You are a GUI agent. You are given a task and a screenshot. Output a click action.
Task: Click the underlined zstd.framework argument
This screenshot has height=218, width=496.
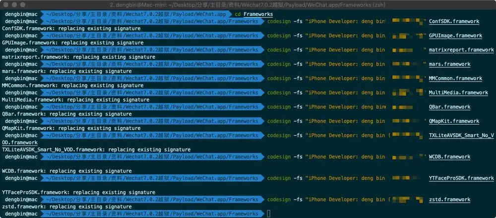[449, 199]
